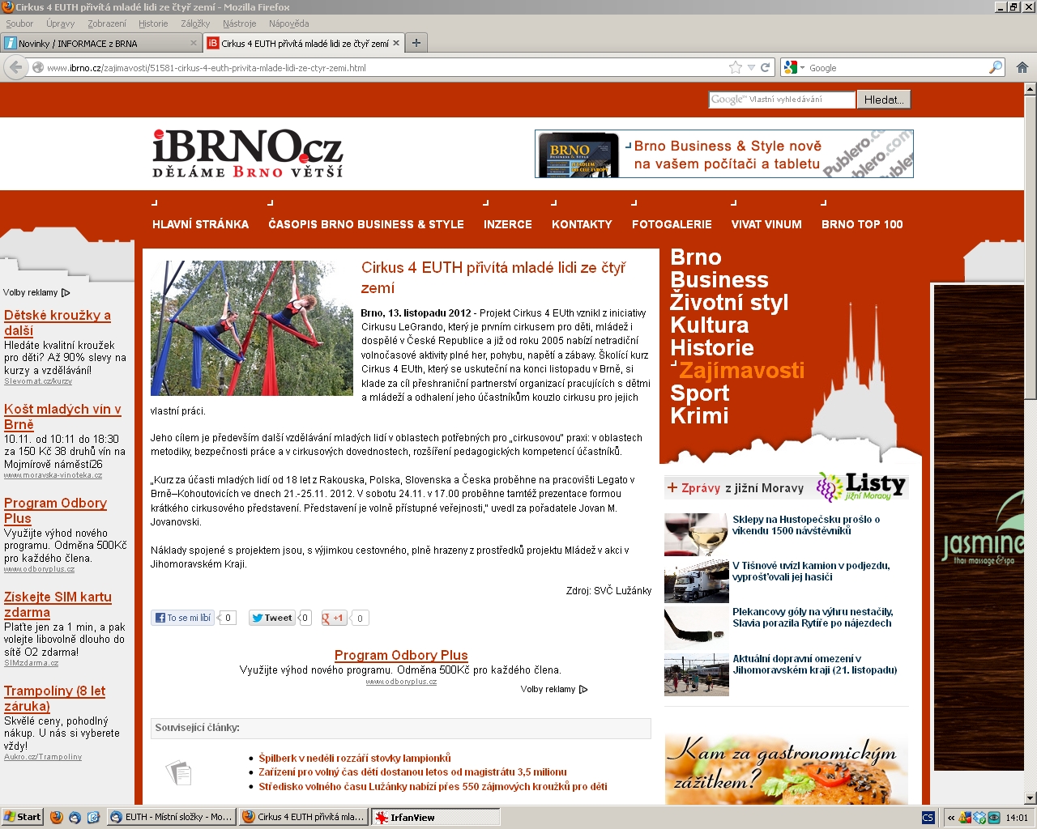
Task: Open a new tab with the plus button
Action: (x=416, y=43)
